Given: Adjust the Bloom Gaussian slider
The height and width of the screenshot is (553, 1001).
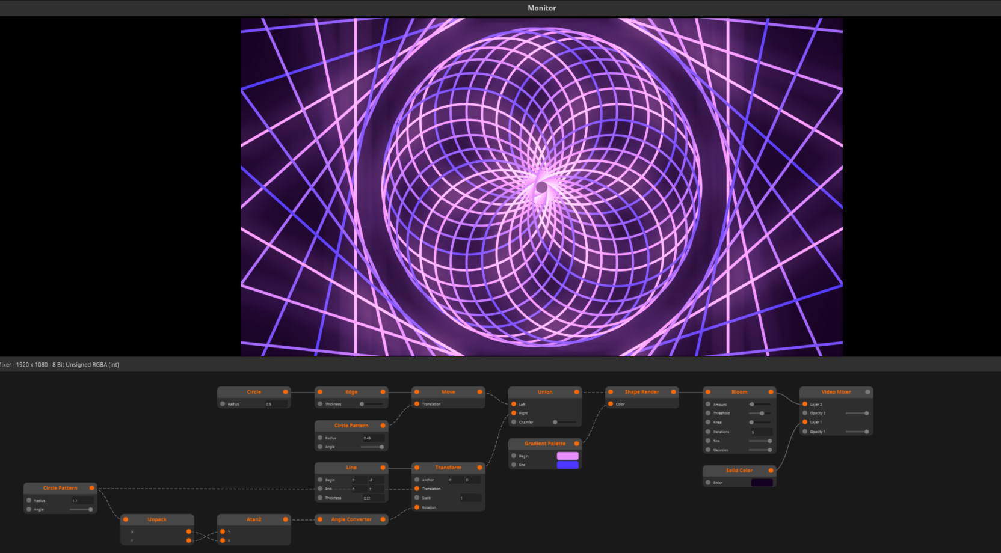Looking at the screenshot, I should click(x=760, y=450).
